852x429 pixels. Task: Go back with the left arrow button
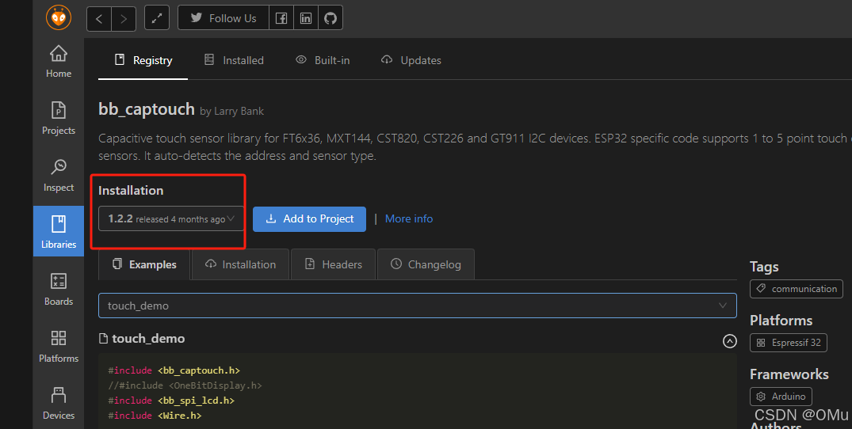(x=99, y=19)
